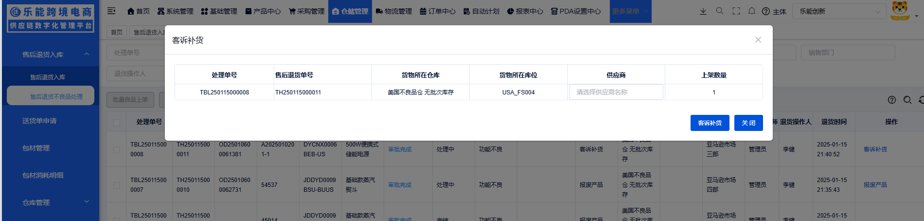Click the download arrow icon in header
The image size is (924, 221).
[703, 11]
